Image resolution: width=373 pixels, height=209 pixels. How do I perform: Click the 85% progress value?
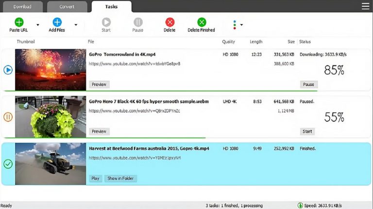[x=334, y=70]
